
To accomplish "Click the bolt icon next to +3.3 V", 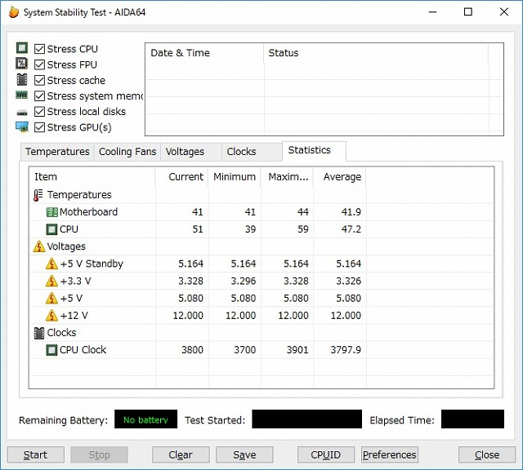I will click(x=51, y=282).
